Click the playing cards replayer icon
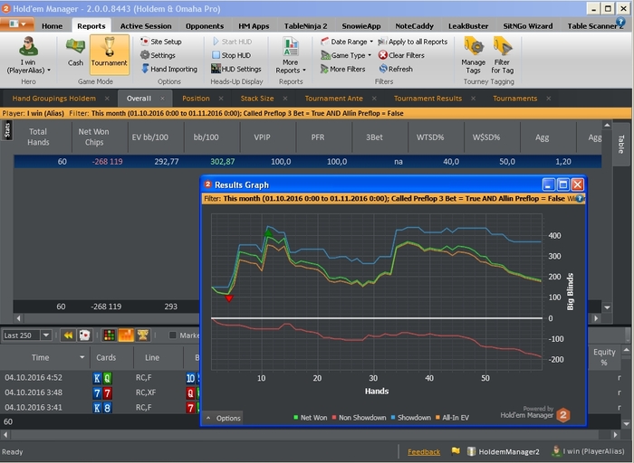 pyautogui.click(x=82, y=335)
